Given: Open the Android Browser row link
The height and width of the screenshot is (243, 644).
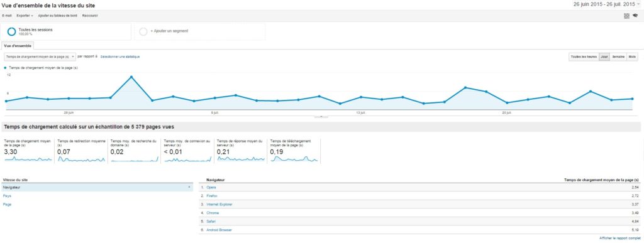Looking at the screenshot, I should click(219, 230).
